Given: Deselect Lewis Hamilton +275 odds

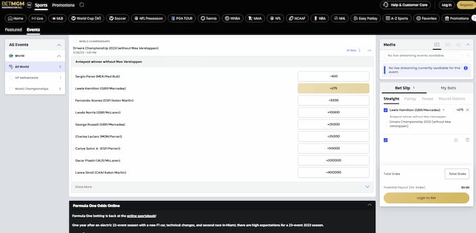Looking at the screenshot, I should point(333,88).
